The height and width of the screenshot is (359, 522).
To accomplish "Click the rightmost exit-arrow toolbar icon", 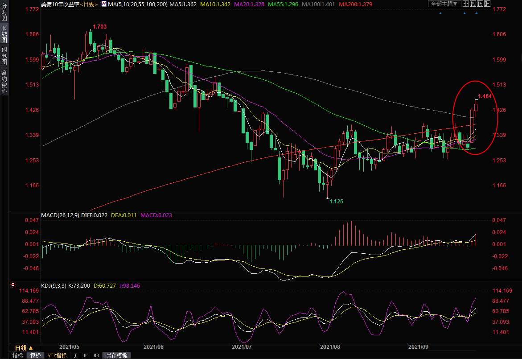I will pyautogui.click(x=487, y=4).
